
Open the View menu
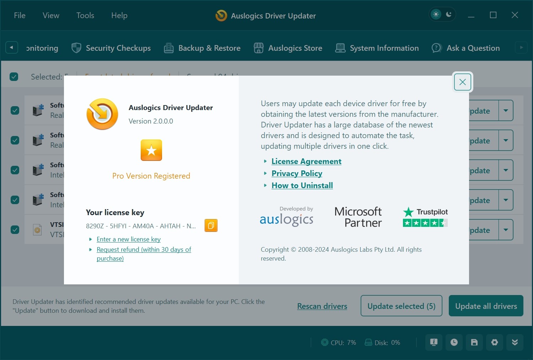click(x=51, y=15)
